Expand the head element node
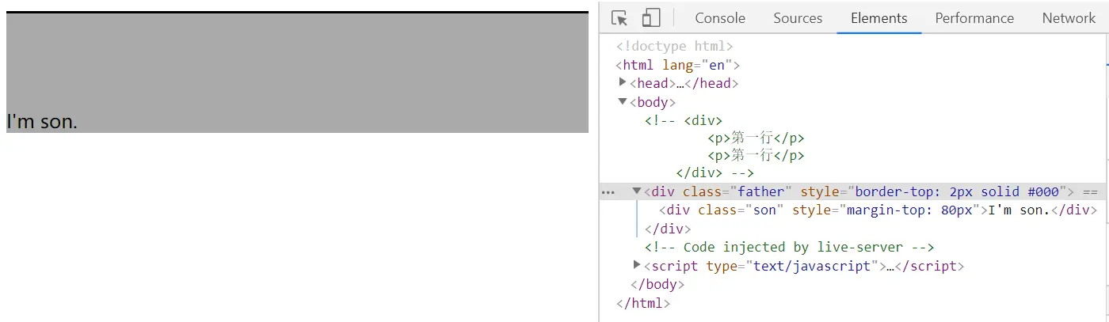This screenshot has width=1109, height=322. click(623, 82)
